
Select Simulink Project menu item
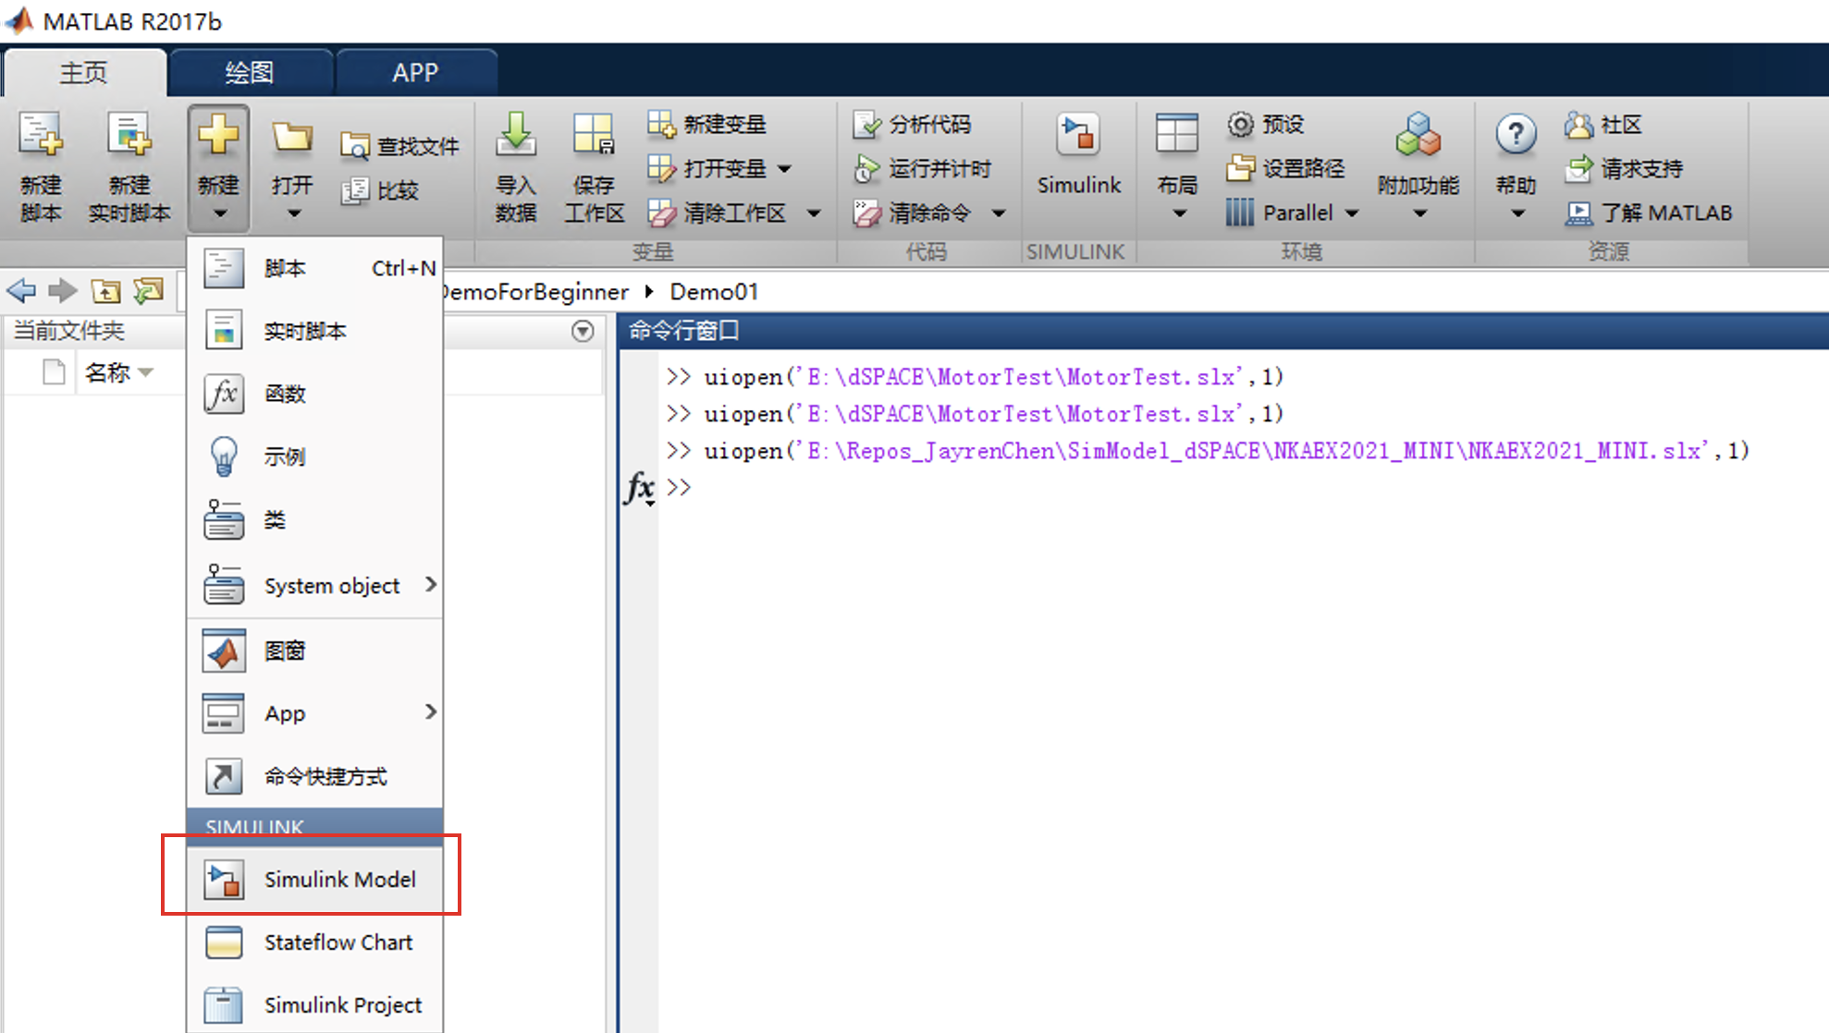click(x=315, y=1004)
